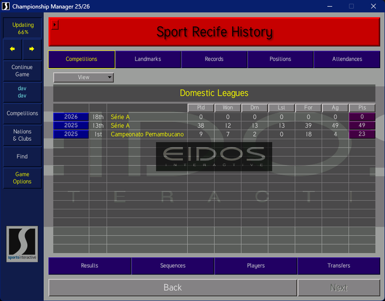385x301 pixels.
Task: Click the For column header
Action: (x=309, y=108)
